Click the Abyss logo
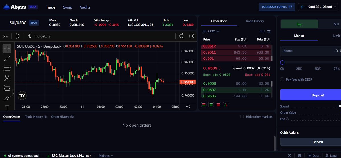This screenshot has width=341, height=158. tap(14, 7)
